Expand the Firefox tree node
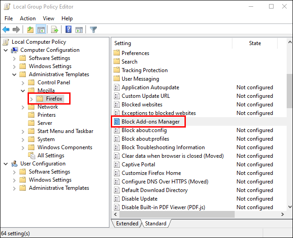This screenshot has height=238, width=293. pyautogui.click(x=32, y=99)
